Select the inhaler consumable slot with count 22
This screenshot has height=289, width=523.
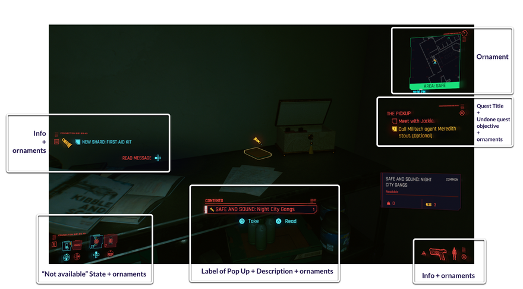pos(96,241)
